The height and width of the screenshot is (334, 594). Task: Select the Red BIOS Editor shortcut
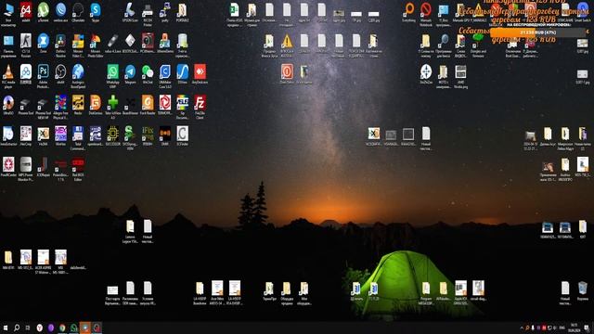coord(78,164)
